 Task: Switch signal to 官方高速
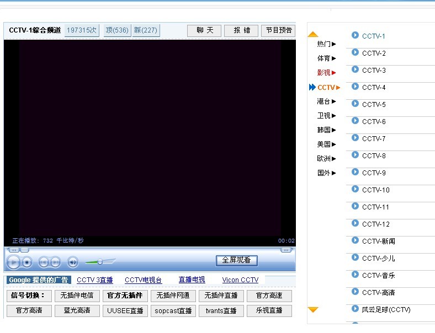click(269, 296)
